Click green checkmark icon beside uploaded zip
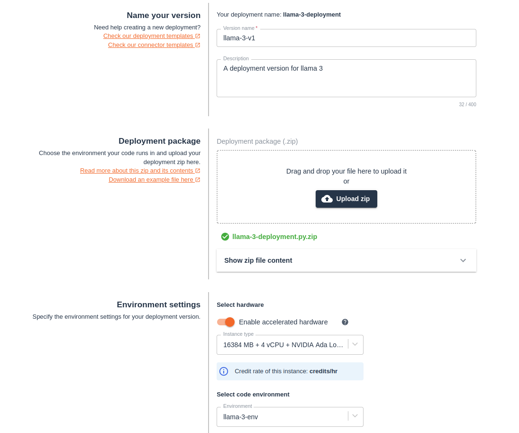The image size is (519, 433). point(225,237)
